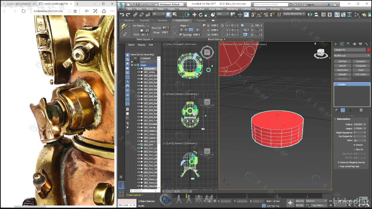Toggle visibility eye of Cylinder001

(138, 69)
